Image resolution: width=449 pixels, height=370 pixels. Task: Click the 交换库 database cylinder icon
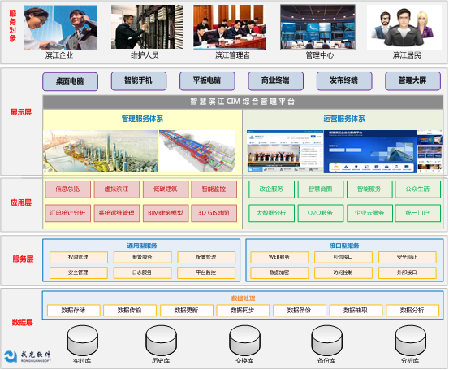click(x=244, y=340)
